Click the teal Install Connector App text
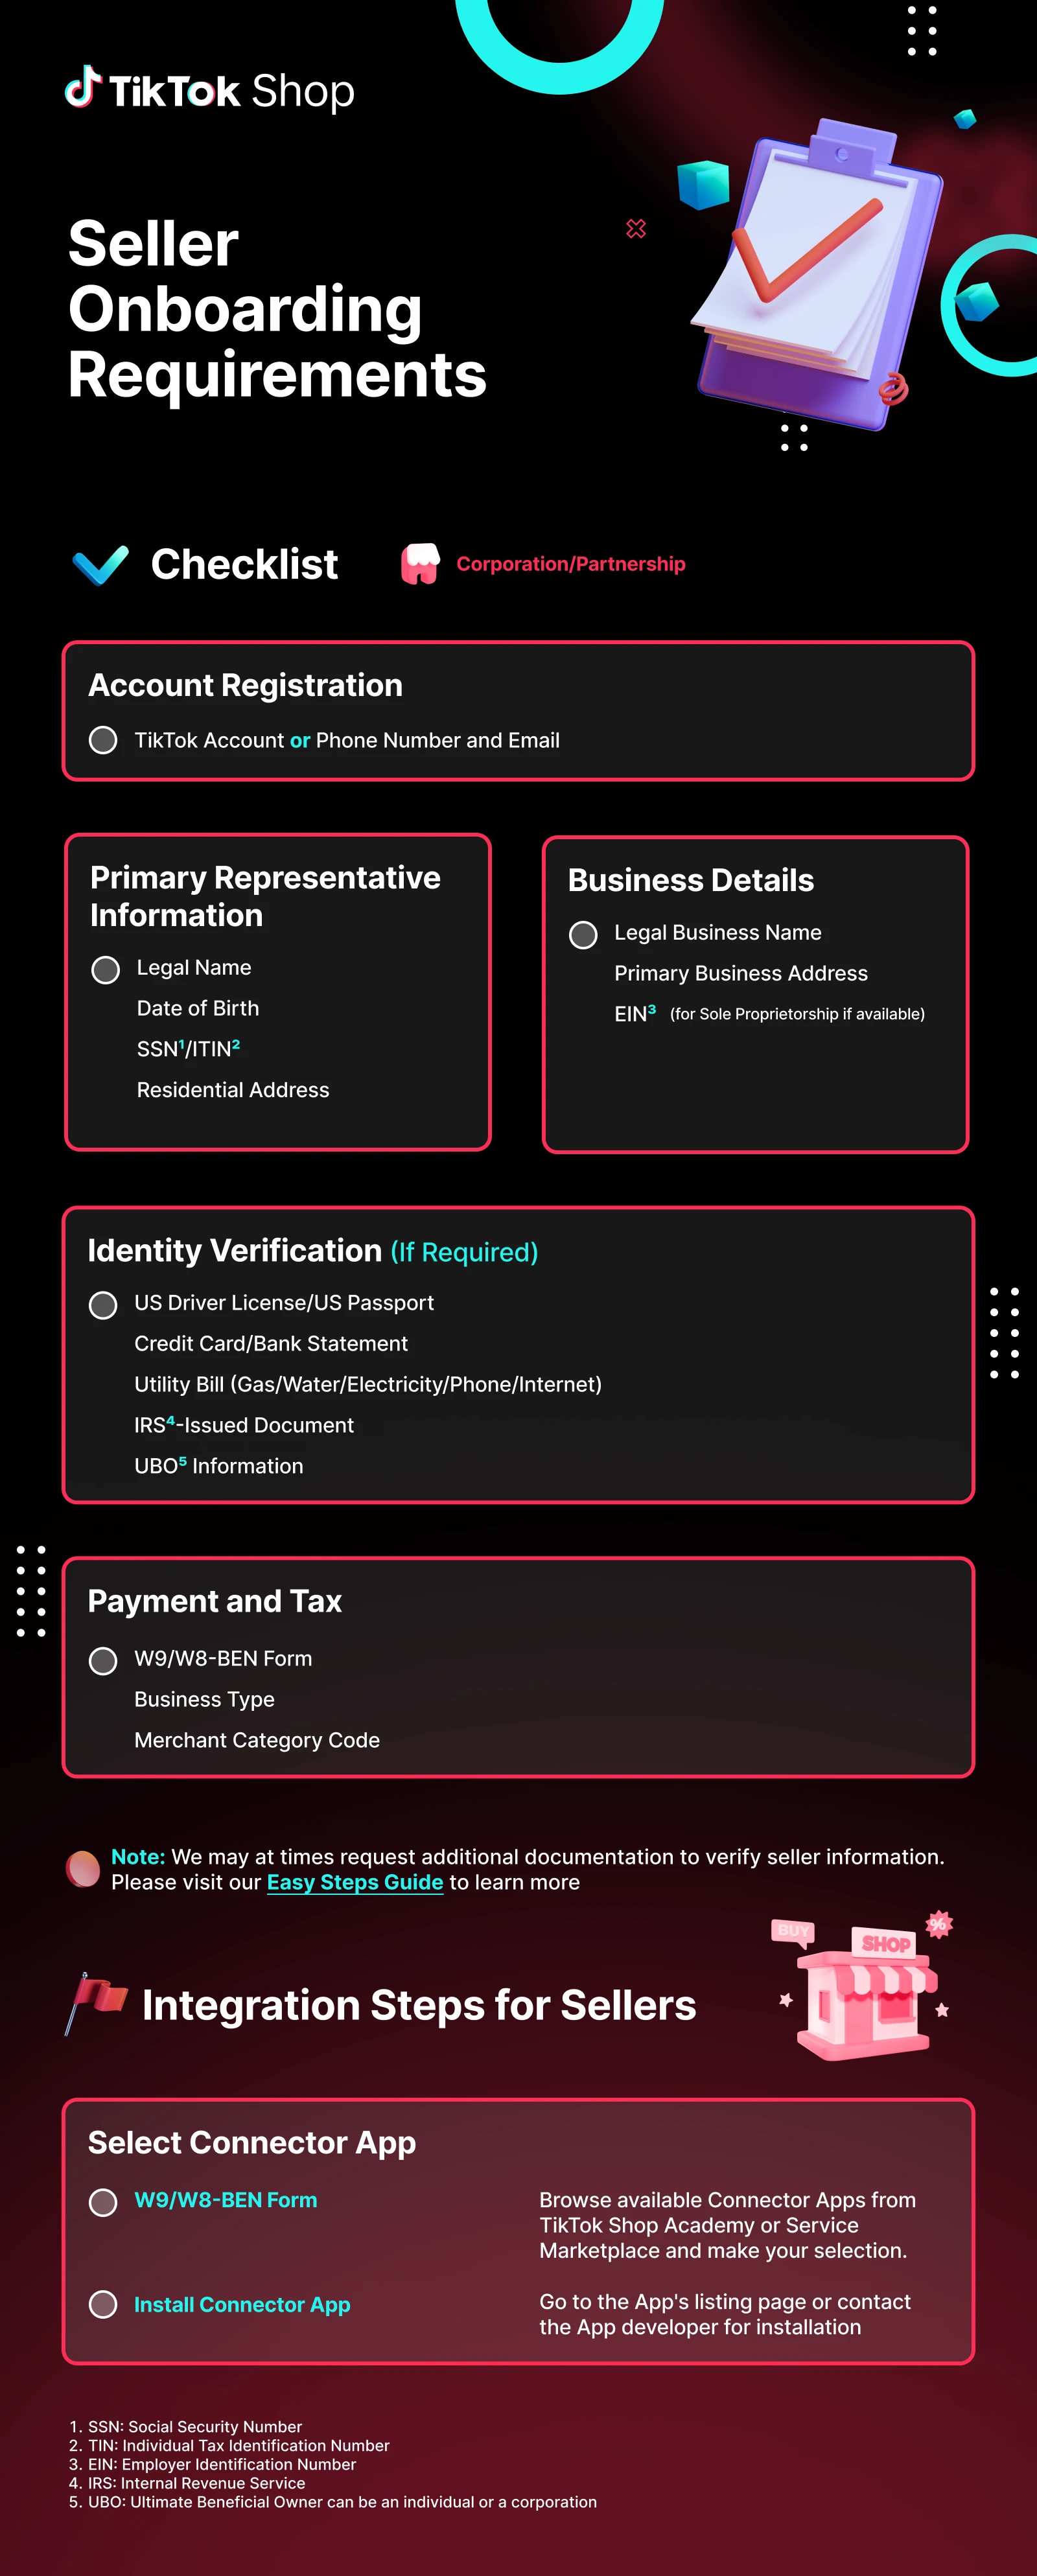Screen dimensions: 1037x2576 click(242, 2305)
